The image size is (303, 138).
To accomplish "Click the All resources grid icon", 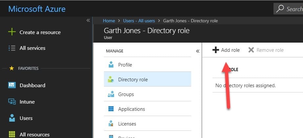I will click(12, 134).
